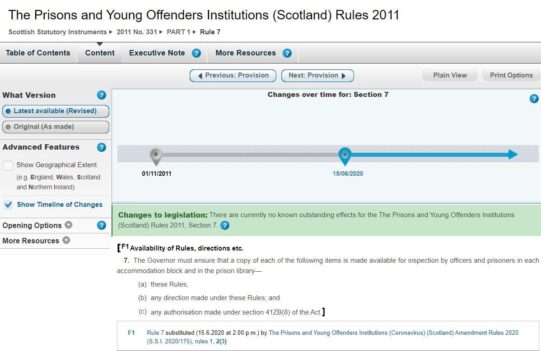Click help icon beside More Resources tab
The image size is (541, 351).
pyautogui.click(x=287, y=53)
